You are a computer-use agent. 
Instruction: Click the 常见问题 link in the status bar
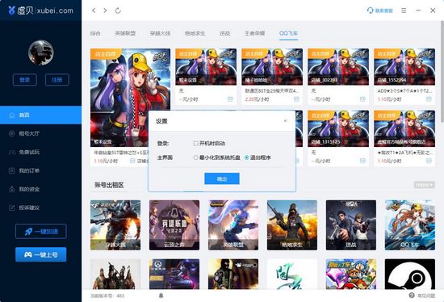(x=426, y=296)
